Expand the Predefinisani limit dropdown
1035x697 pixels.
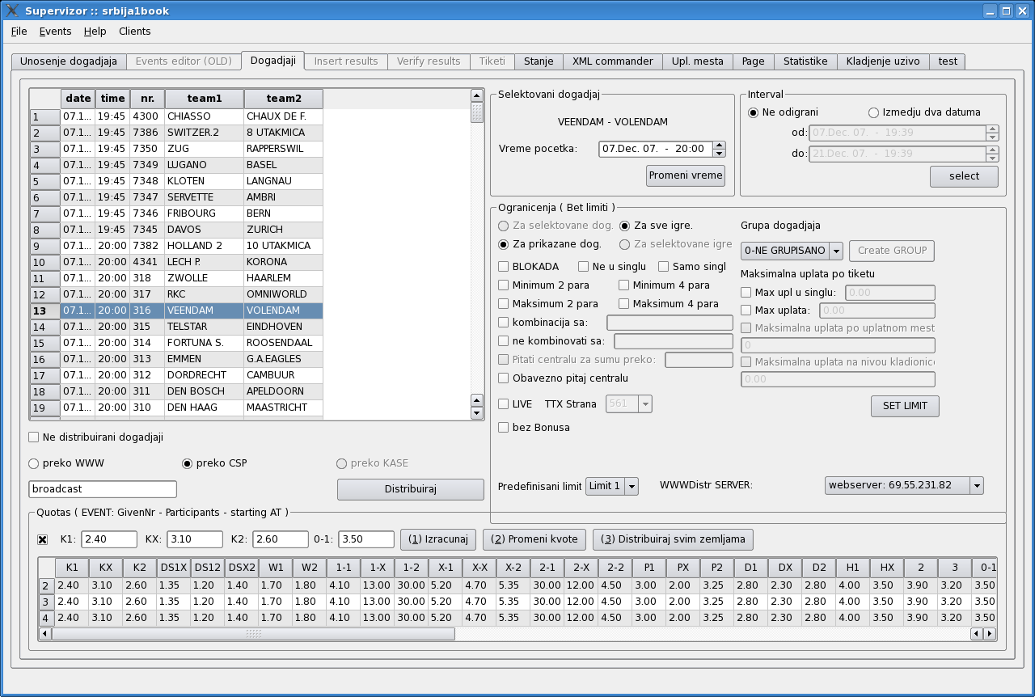[632, 486]
